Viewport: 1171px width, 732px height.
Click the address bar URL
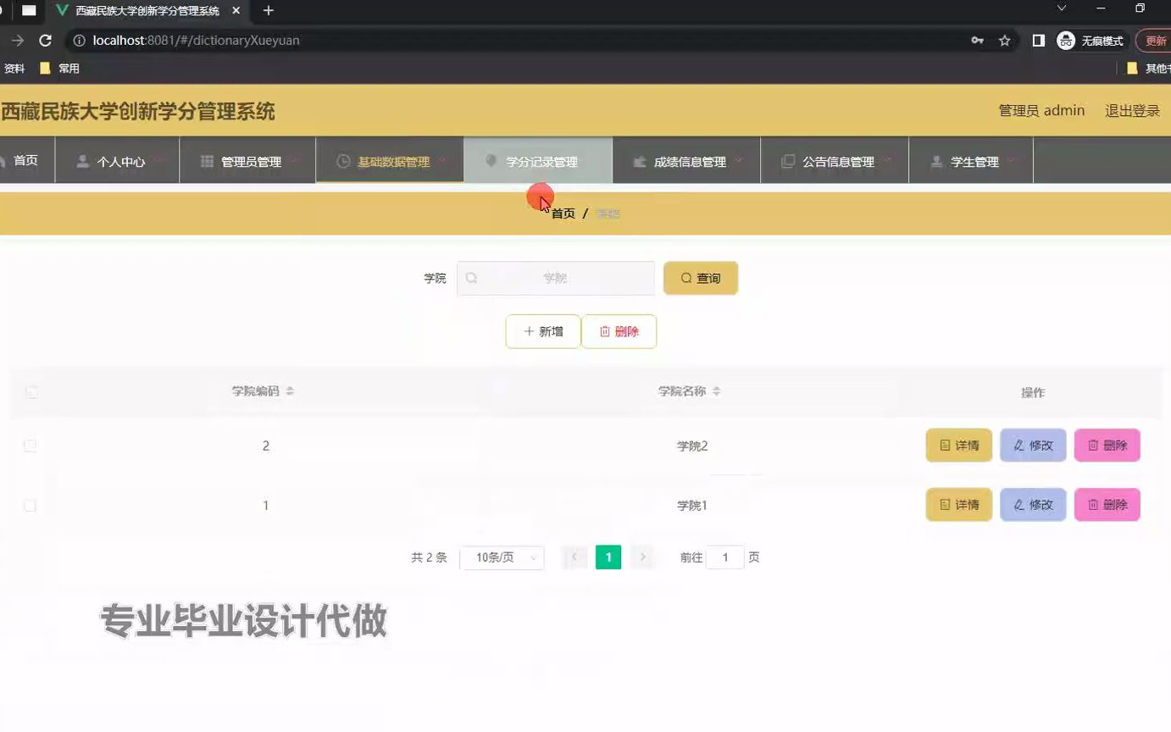click(196, 40)
